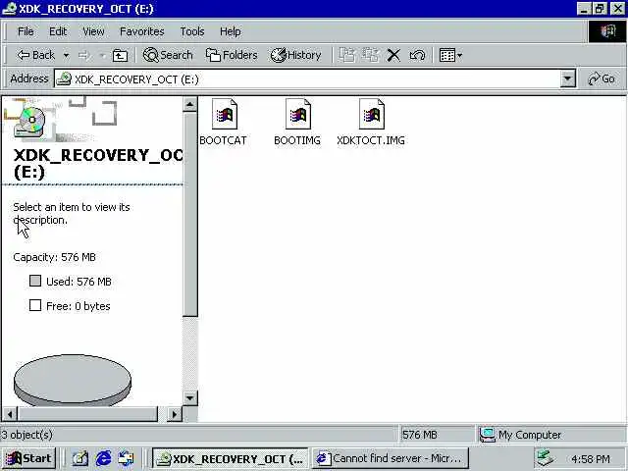Open the Favorites menu
This screenshot has height=471, width=628.
tap(141, 31)
